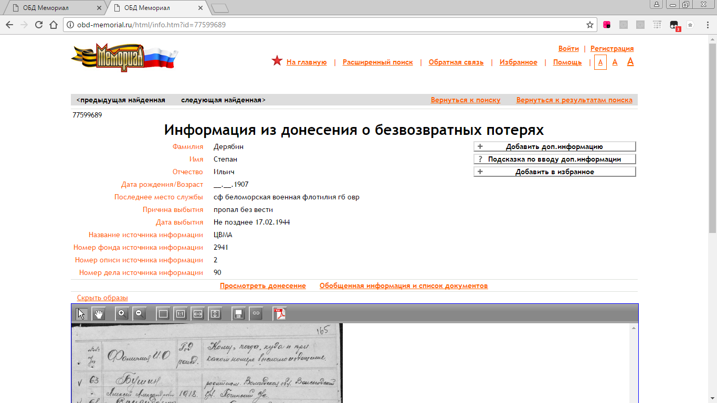The height and width of the screenshot is (403, 717).
Task: Click the browser back arrow
Action: click(9, 25)
